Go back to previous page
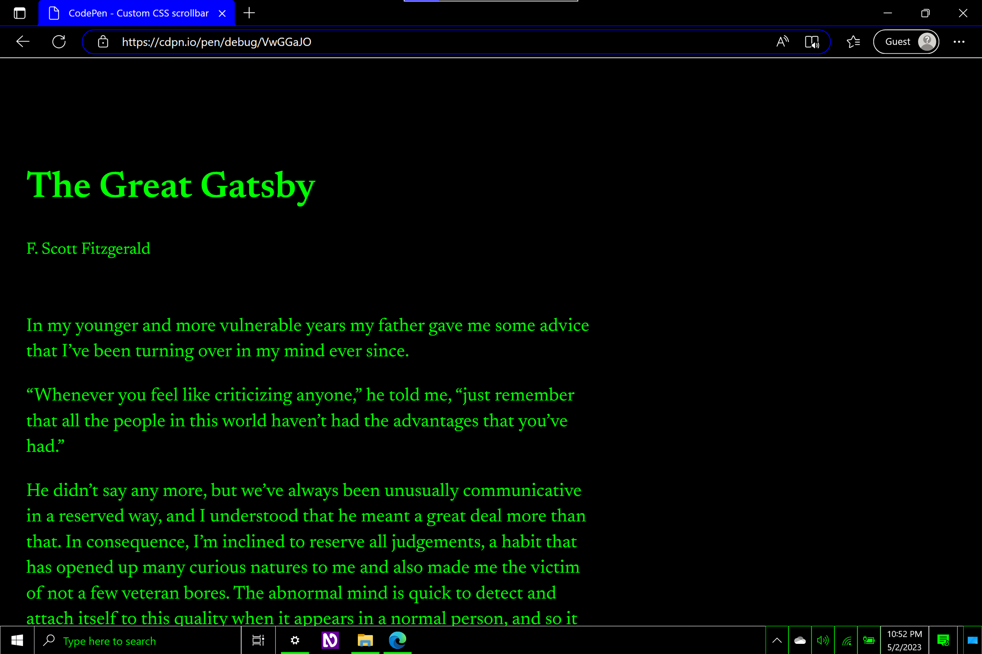This screenshot has height=654, width=982. 22,42
